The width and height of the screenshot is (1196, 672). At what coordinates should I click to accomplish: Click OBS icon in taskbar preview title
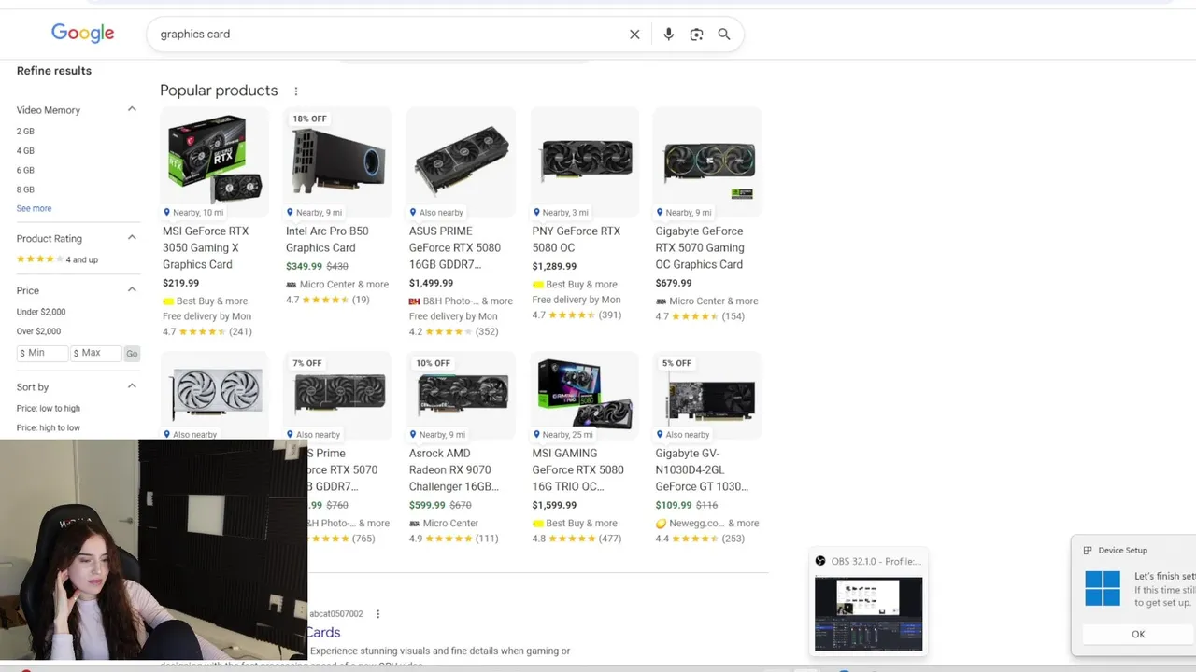coord(820,561)
